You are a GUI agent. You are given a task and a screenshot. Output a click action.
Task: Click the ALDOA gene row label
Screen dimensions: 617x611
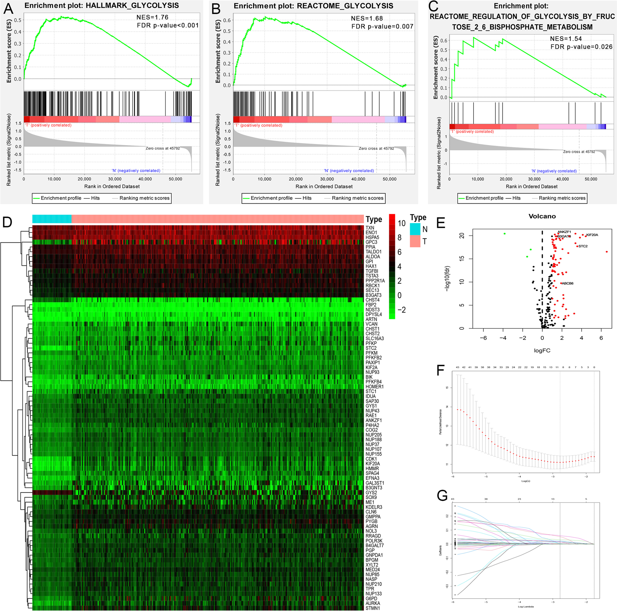click(x=373, y=257)
